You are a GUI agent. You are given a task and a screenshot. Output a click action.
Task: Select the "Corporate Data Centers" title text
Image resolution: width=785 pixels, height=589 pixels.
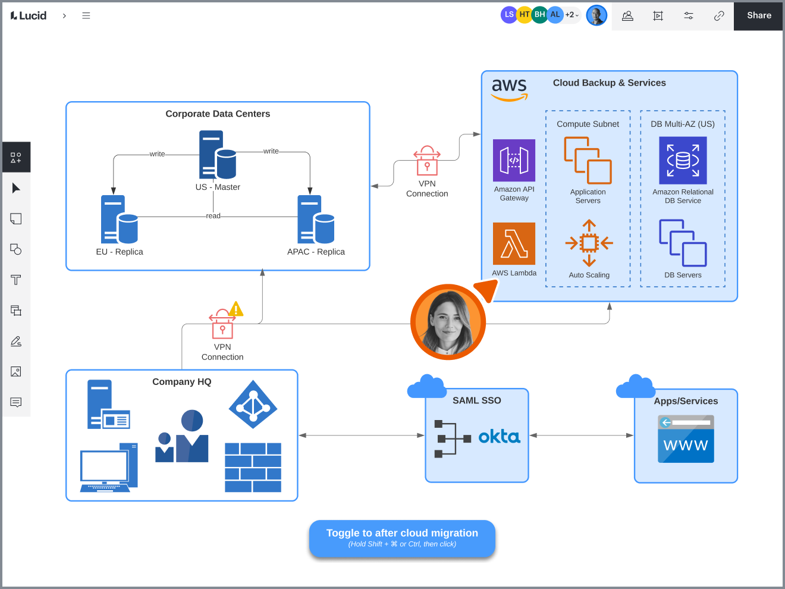218,114
